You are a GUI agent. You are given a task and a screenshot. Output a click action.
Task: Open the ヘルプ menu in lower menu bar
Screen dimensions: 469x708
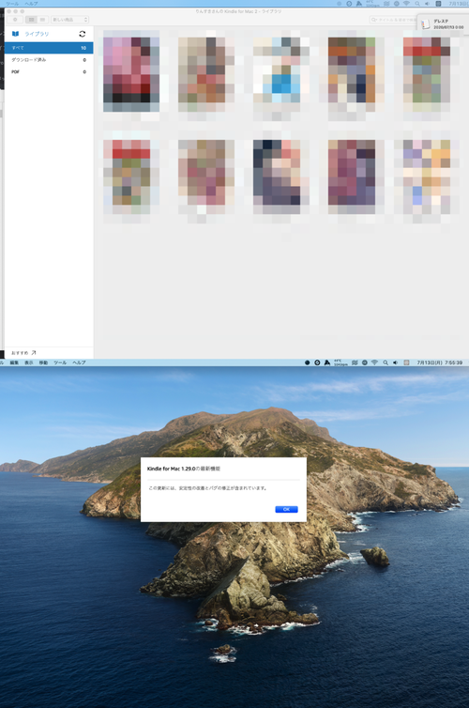tap(79, 362)
